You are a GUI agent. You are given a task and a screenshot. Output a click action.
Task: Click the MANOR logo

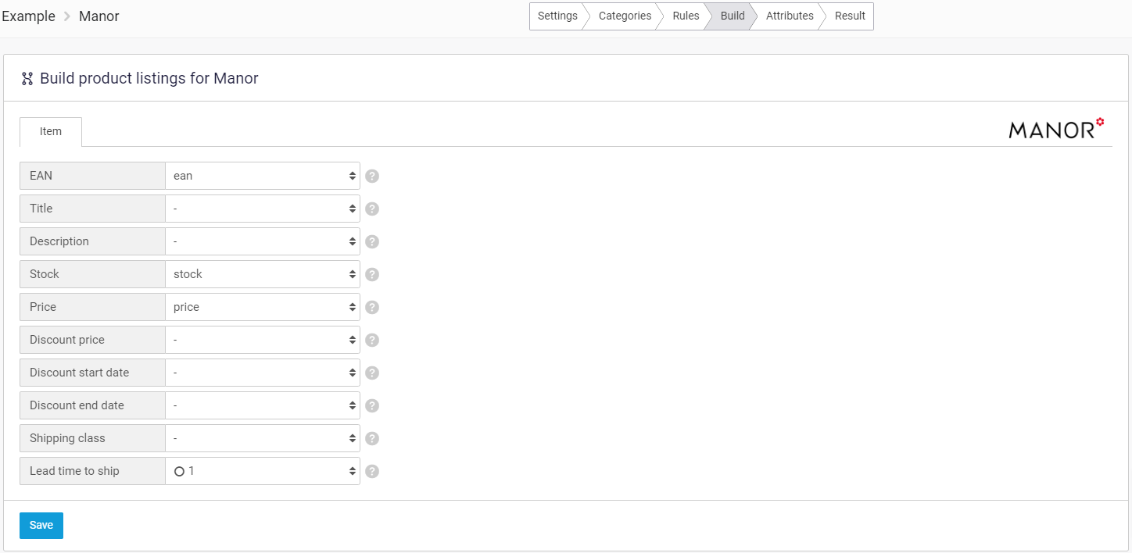tap(1054, 128)
